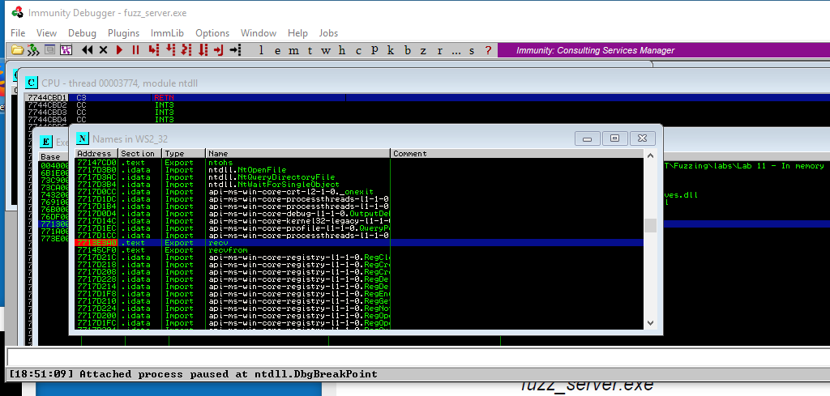Sort by the Name column header

click(x=298, y=154)
